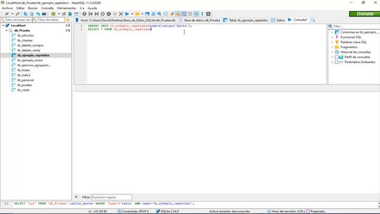This screenshot has width=380, height=214.
Task: Open the Consulta menu
Action: pos(47,8)
